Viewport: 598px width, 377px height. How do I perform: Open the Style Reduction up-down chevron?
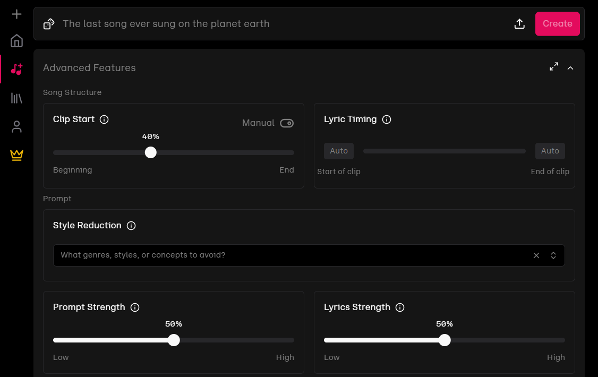553,255
